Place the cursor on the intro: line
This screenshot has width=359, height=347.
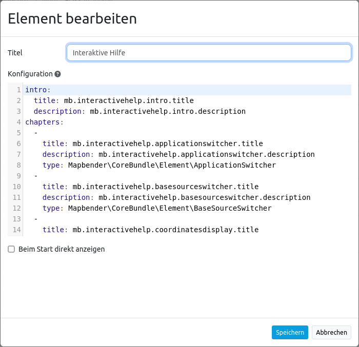(38, 90)
